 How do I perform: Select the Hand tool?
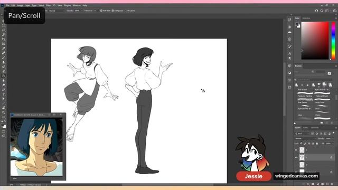(4, 108)
